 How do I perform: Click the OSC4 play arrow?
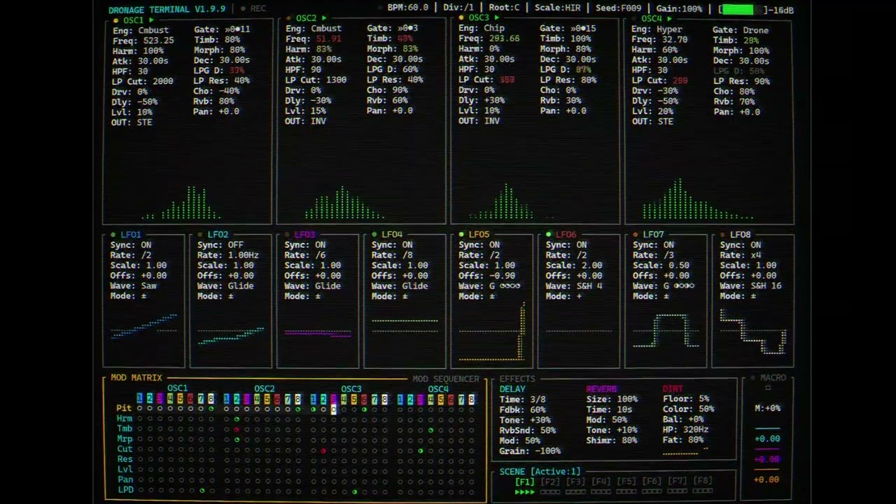point(669,19)
